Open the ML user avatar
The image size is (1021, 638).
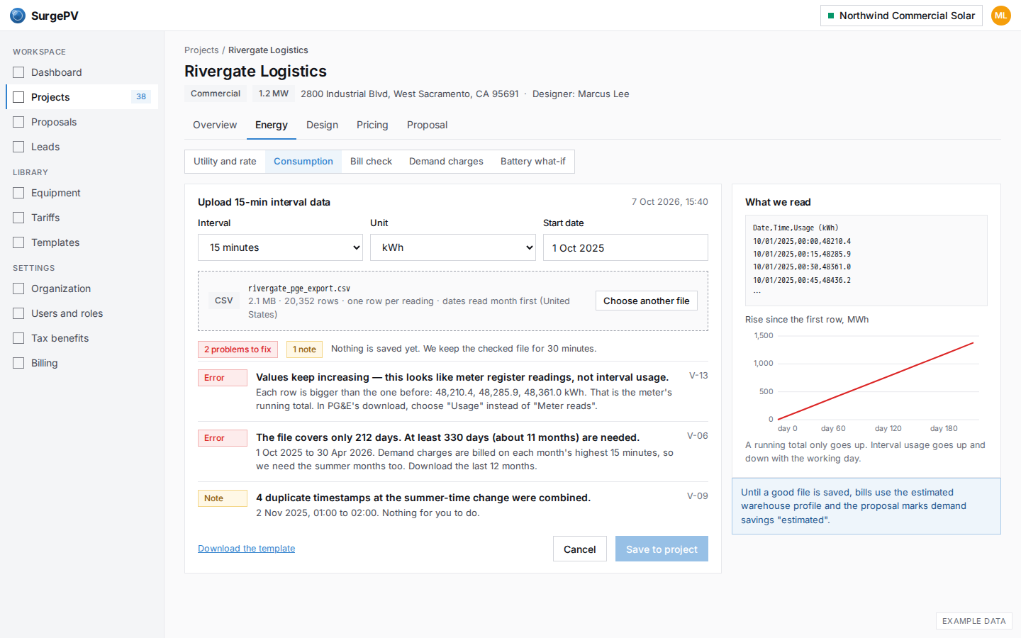(x=1000, y=16)
